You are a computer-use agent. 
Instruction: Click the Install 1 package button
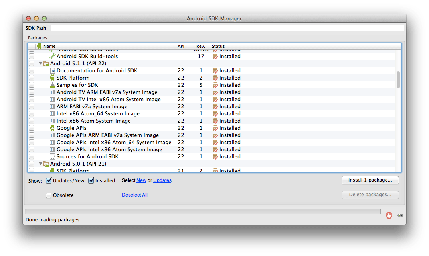point(370,180)
